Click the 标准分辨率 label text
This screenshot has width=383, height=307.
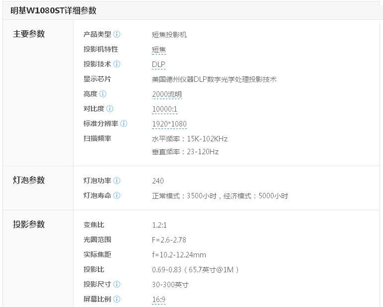[x=101, y=123]
